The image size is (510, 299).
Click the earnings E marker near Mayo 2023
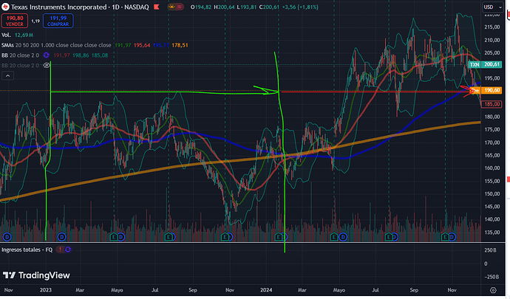[x=114, y=237]
